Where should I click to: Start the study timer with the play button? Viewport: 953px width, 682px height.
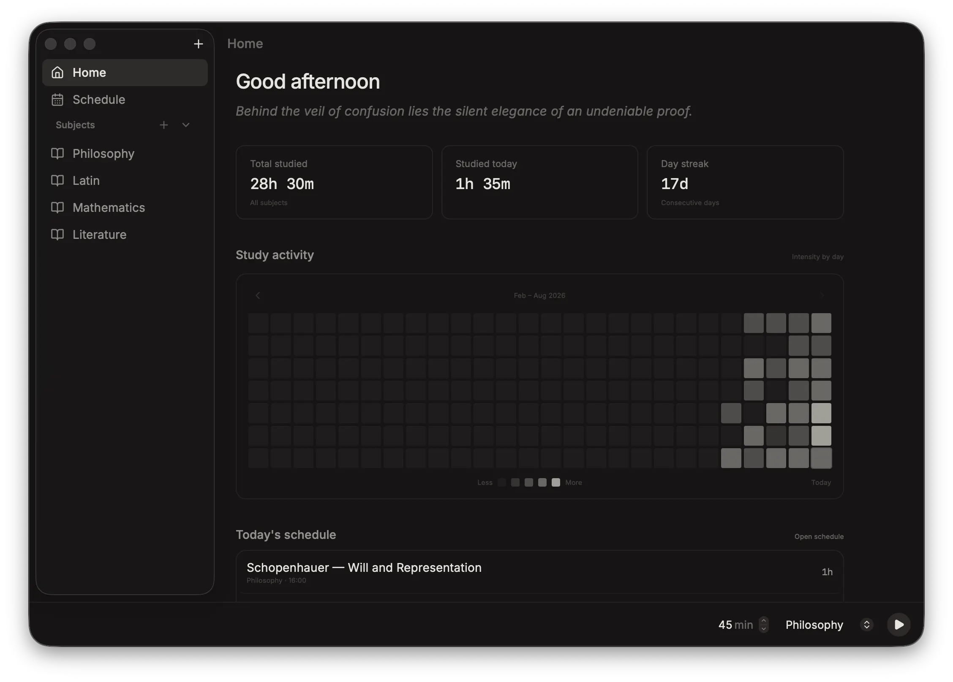pyautogui.click(x=899, y=625)
